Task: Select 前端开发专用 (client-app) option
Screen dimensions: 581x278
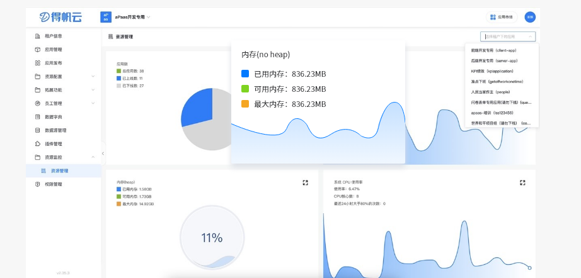Action: pyautogui.click(x=502, y=50)
